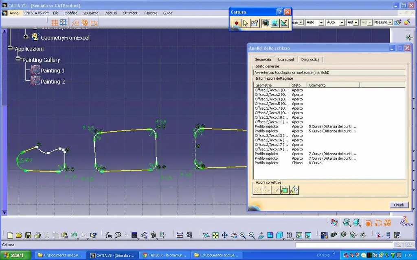Choose pixel image mode in Cattura
417x260 pixels.
click(x=275, y=23)
